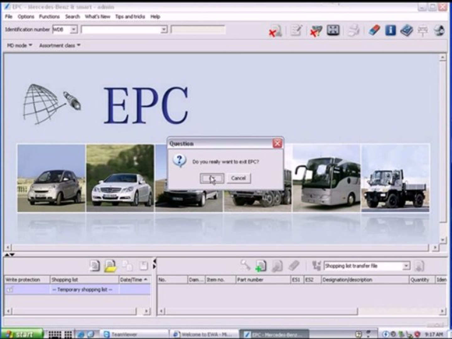Switch to Welcome to EWA taskbar window

pos(203,334)
